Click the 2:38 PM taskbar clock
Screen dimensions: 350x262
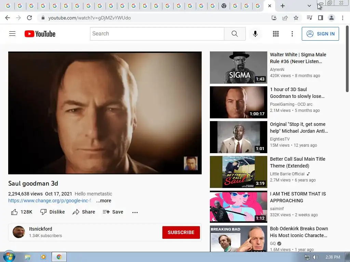coord(333,257)
